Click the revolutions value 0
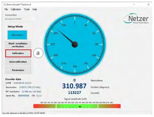 pos(75,80)
